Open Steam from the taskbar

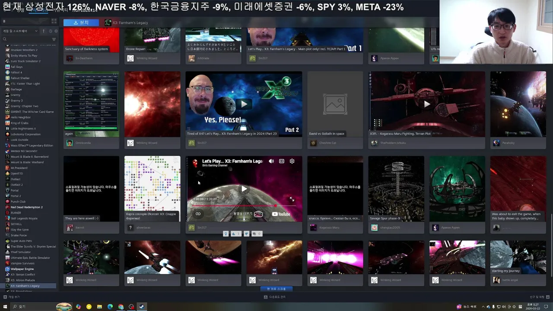pyautogui.click(x=141, y=307)
